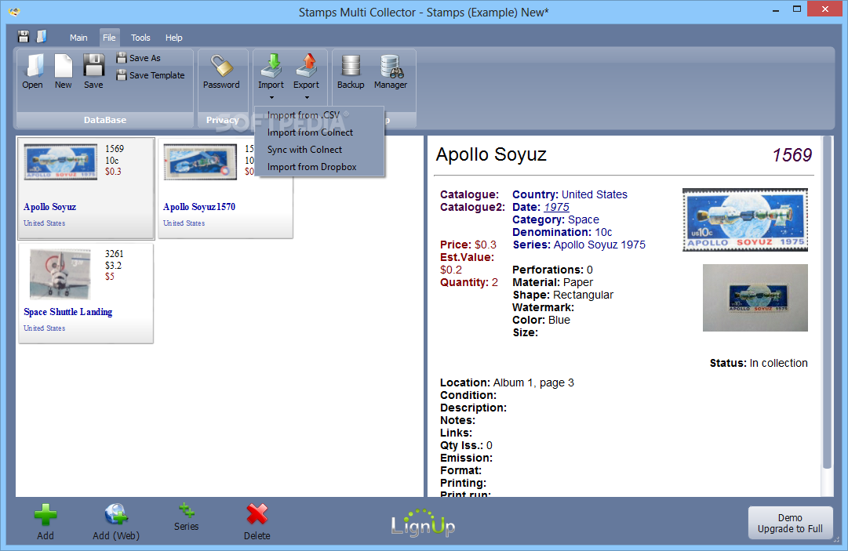Viewport: 848px width, 551px height.
Task: Click the Status In collection text
Action: click(x=778, y=363)
